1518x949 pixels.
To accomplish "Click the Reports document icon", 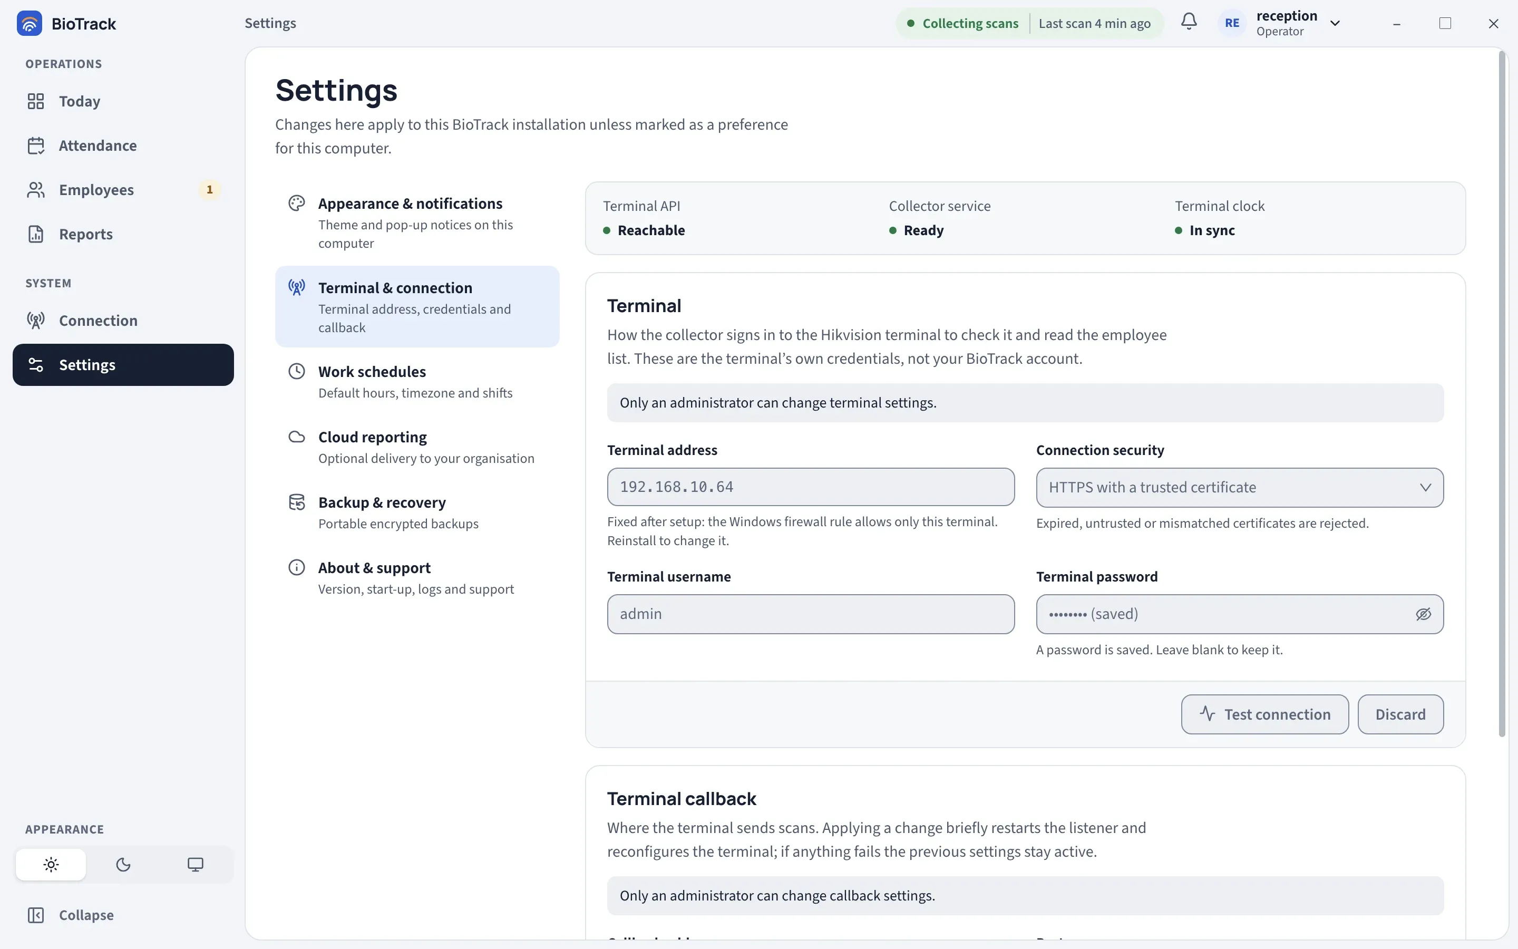I will pyautogui.click(x=36, y=234).
